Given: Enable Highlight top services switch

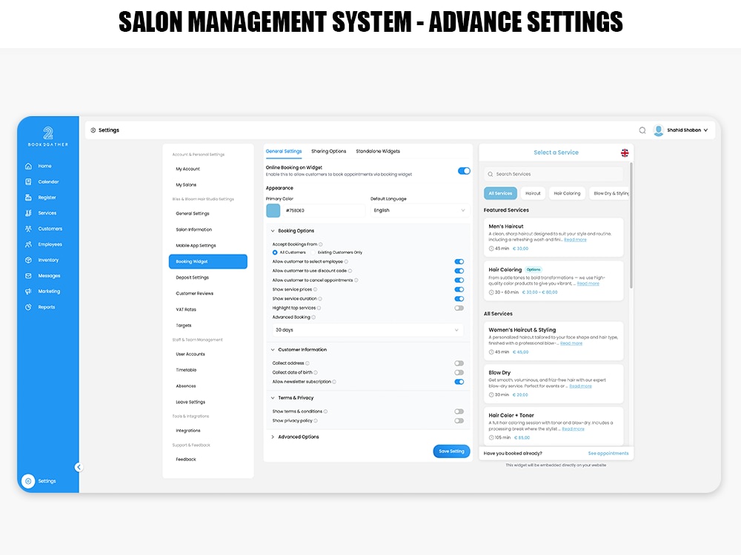Looking at the screenshot, I should pos(459,308).
